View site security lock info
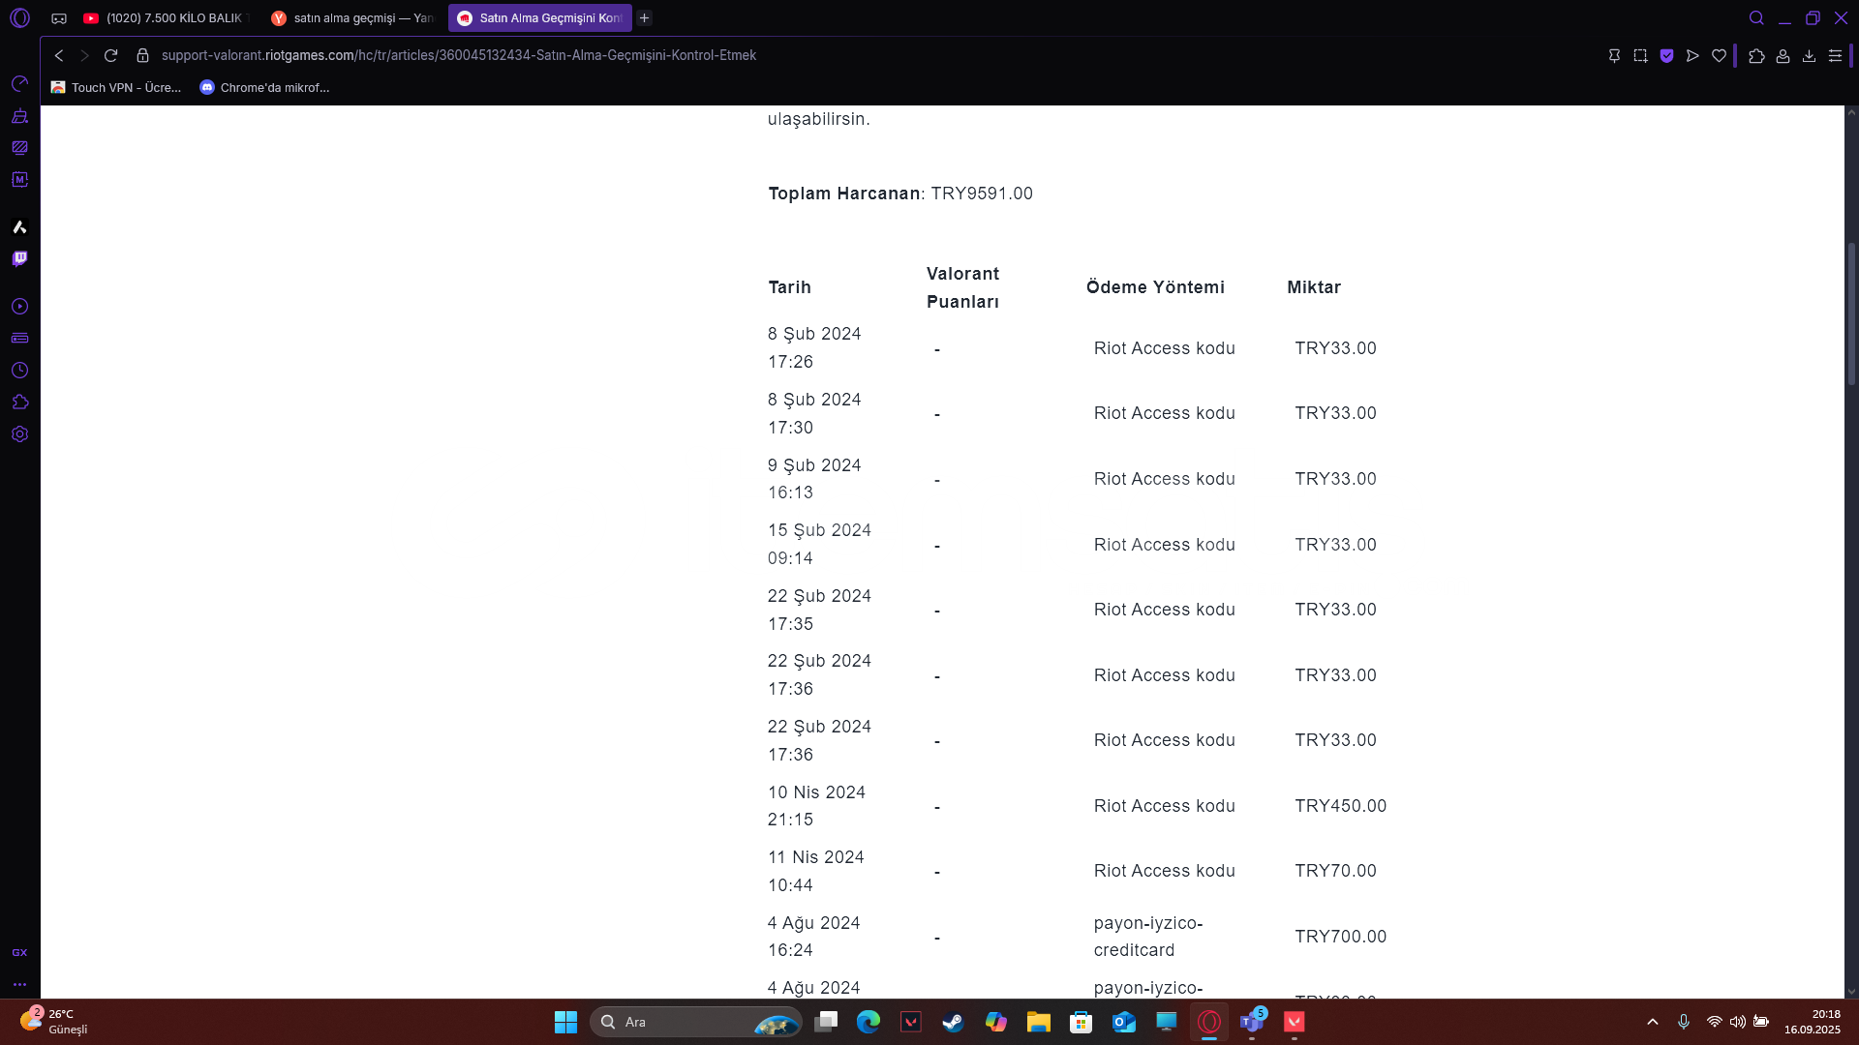Screen dimensions: 1859x1045 [143, 56]
